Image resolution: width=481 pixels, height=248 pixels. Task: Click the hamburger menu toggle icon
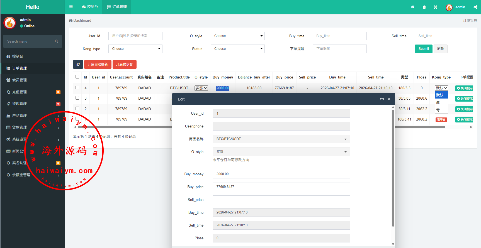click(71, 7)
